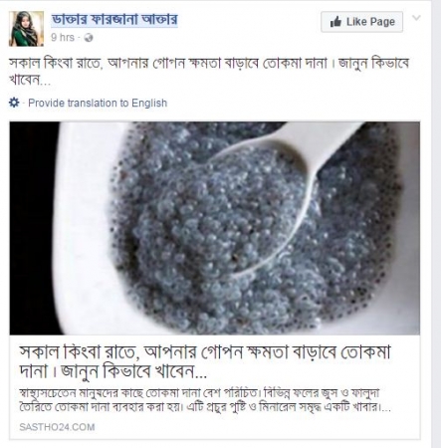Click the post caption's first line of text
The height and width of the screenshot is (448, 441).
pyautogui.click(x=209, y=63)
